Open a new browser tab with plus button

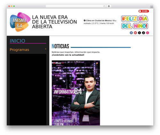(x=152, y=7)
